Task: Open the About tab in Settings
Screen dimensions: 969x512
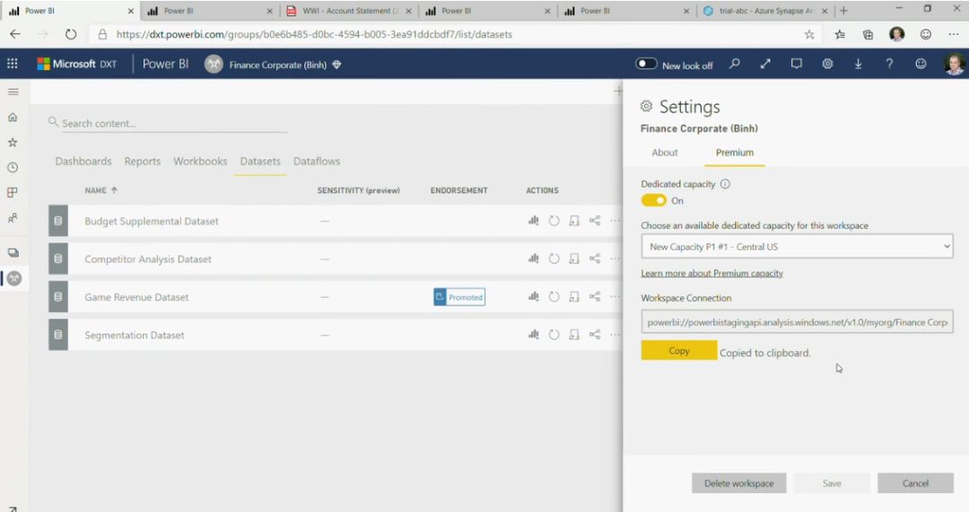Action: 664,152
